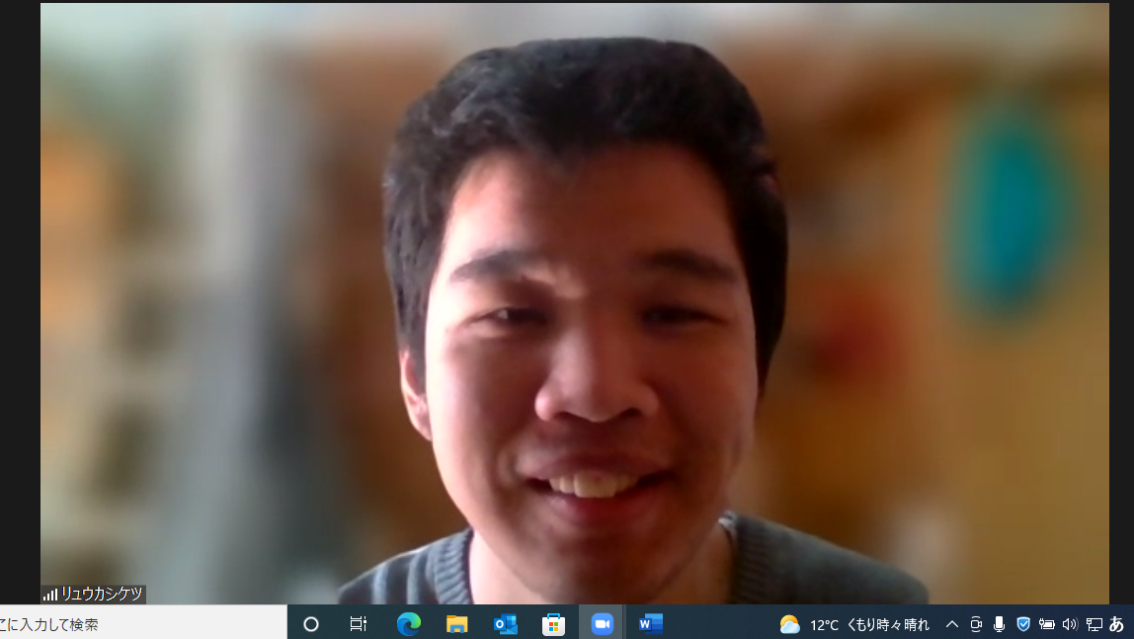Click the Cortana circle icon on taskbar
This screenshot has height=639, width=1134.
(311, 624)
